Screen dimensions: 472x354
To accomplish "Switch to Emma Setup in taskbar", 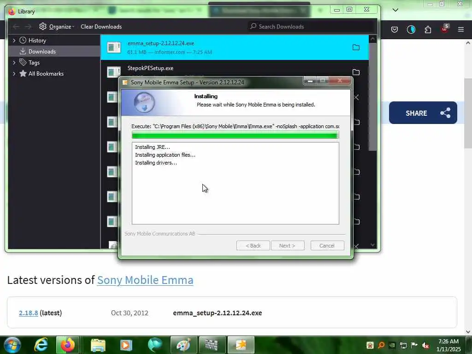I will (x=241, y=345).
